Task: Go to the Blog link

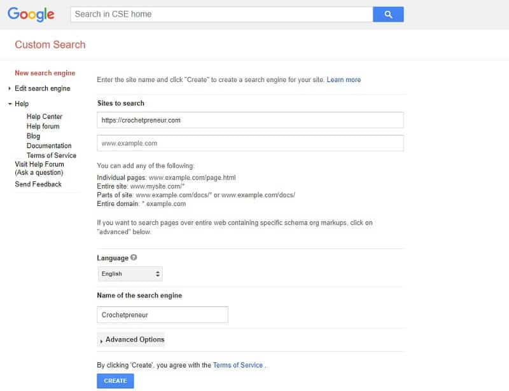Action: (x=33, y=136)
